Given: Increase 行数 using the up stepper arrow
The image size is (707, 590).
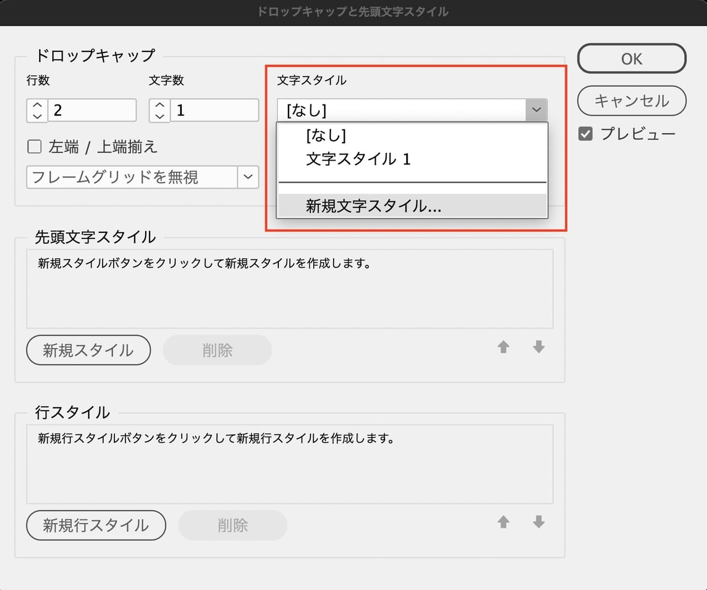Looking at the screenshot, I should coord(36,104).
